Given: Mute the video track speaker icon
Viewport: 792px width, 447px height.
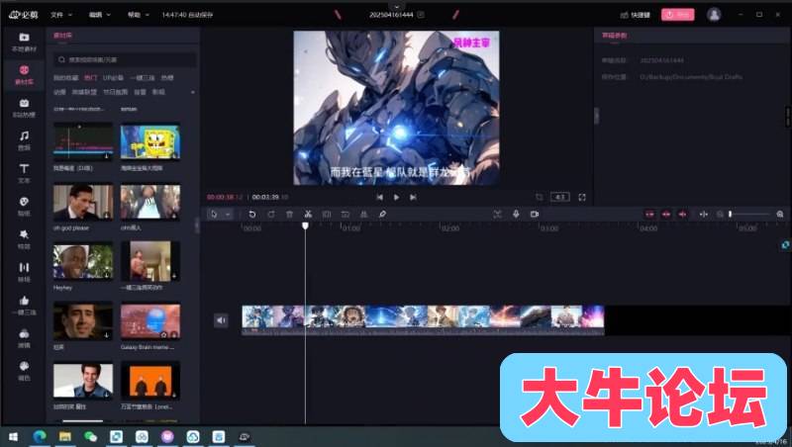Looking at the screenshot, I should click(221, 320).
